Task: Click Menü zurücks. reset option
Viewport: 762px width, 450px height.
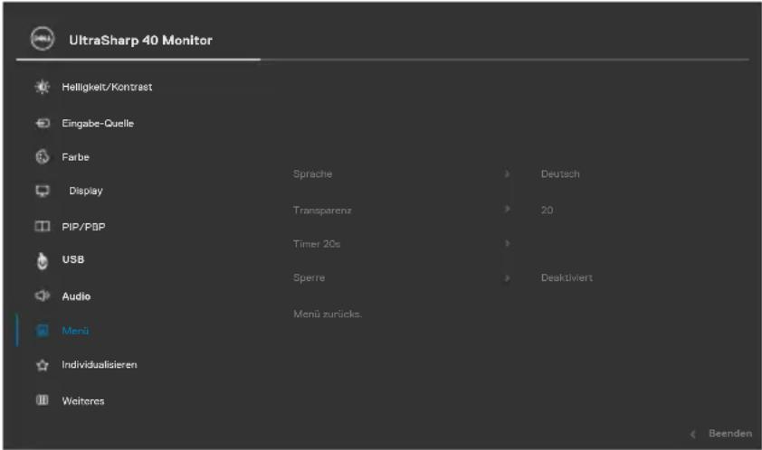Action: 328,314
